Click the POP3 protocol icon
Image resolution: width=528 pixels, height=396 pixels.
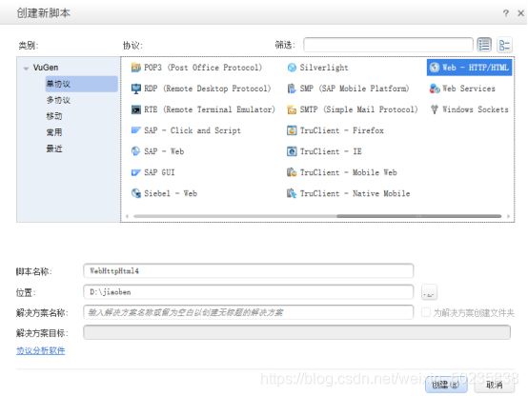coord(135,68)
